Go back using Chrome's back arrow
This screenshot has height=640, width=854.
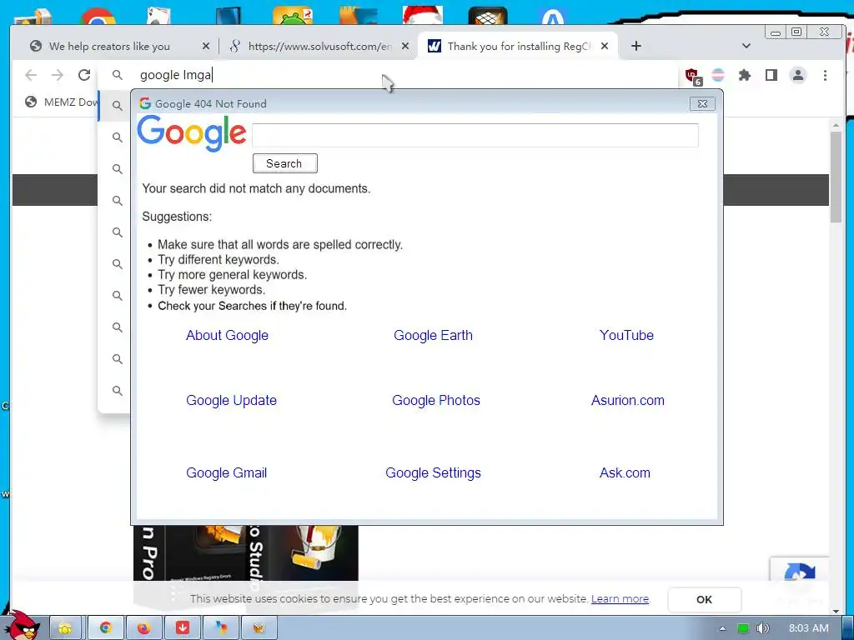[x=31, y=75]
